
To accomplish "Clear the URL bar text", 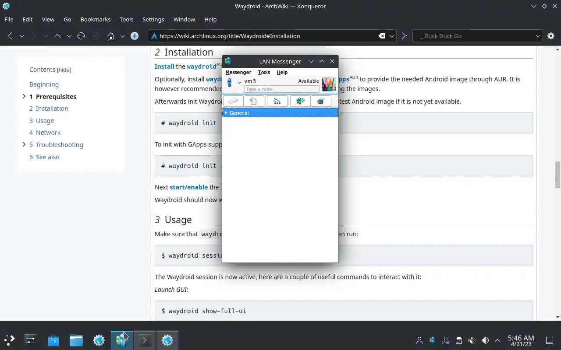I will click(x=382, y=36).
